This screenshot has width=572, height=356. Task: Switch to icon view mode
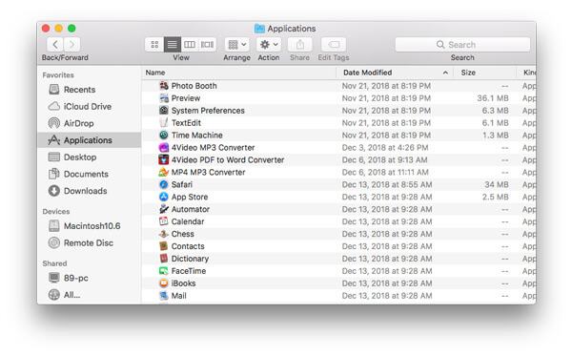[154, 45]
